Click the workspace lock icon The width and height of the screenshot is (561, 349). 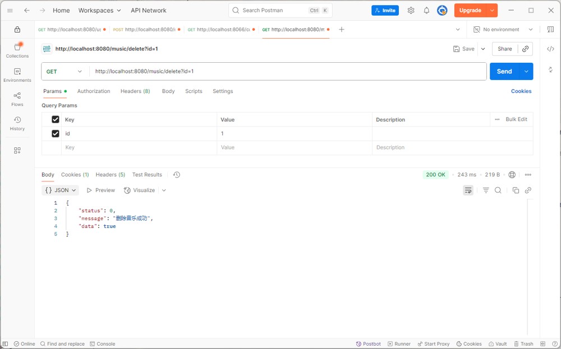pyautogui.click(x=17, y=30)
